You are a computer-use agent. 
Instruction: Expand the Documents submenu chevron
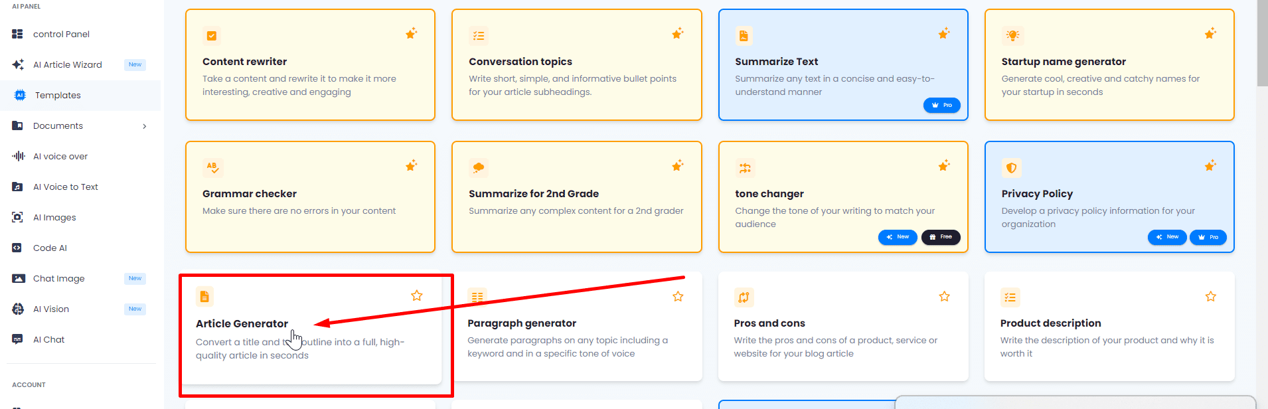coord(145,126)
